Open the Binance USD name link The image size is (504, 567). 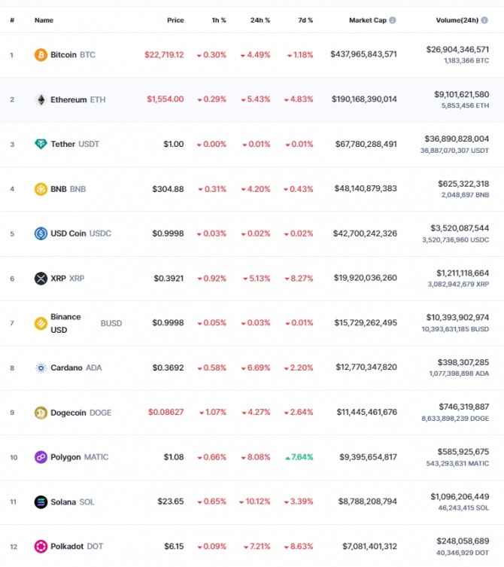click(65, 323)
